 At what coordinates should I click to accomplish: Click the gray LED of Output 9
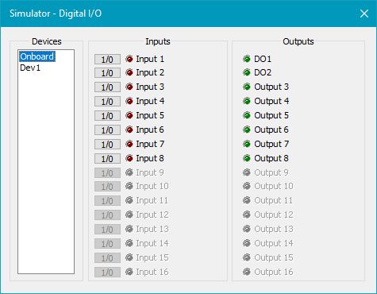[247, 172]
